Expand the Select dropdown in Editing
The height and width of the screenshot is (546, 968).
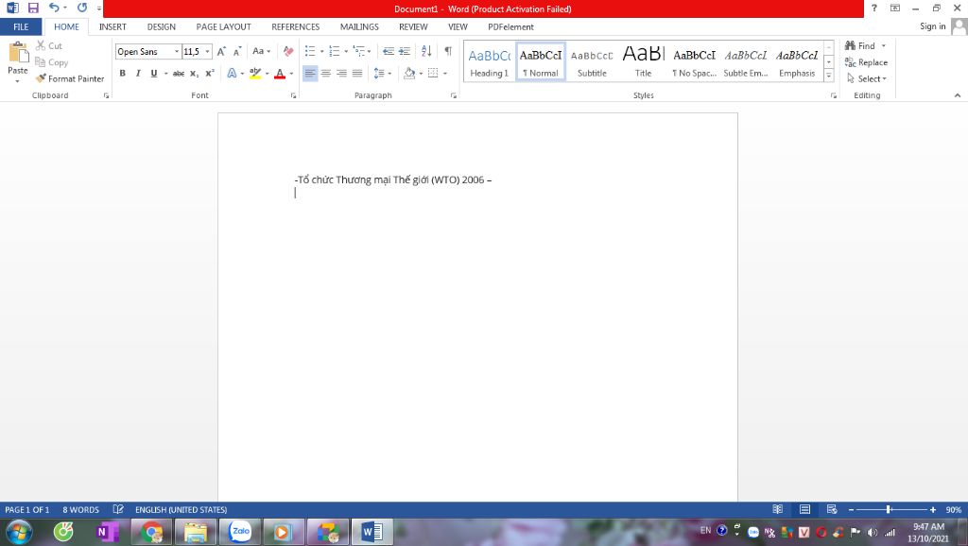[x=867, y=78]
